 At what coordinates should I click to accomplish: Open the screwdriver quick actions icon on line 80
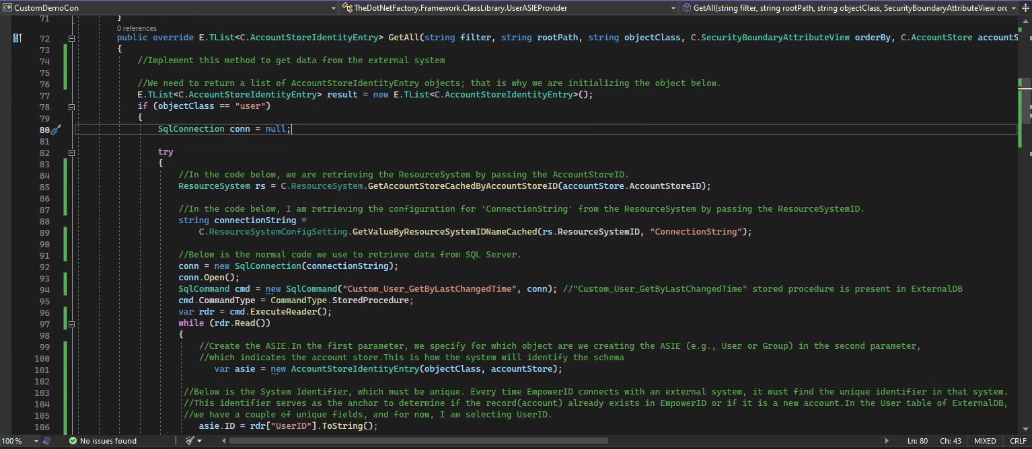click(x=57, y=129)
